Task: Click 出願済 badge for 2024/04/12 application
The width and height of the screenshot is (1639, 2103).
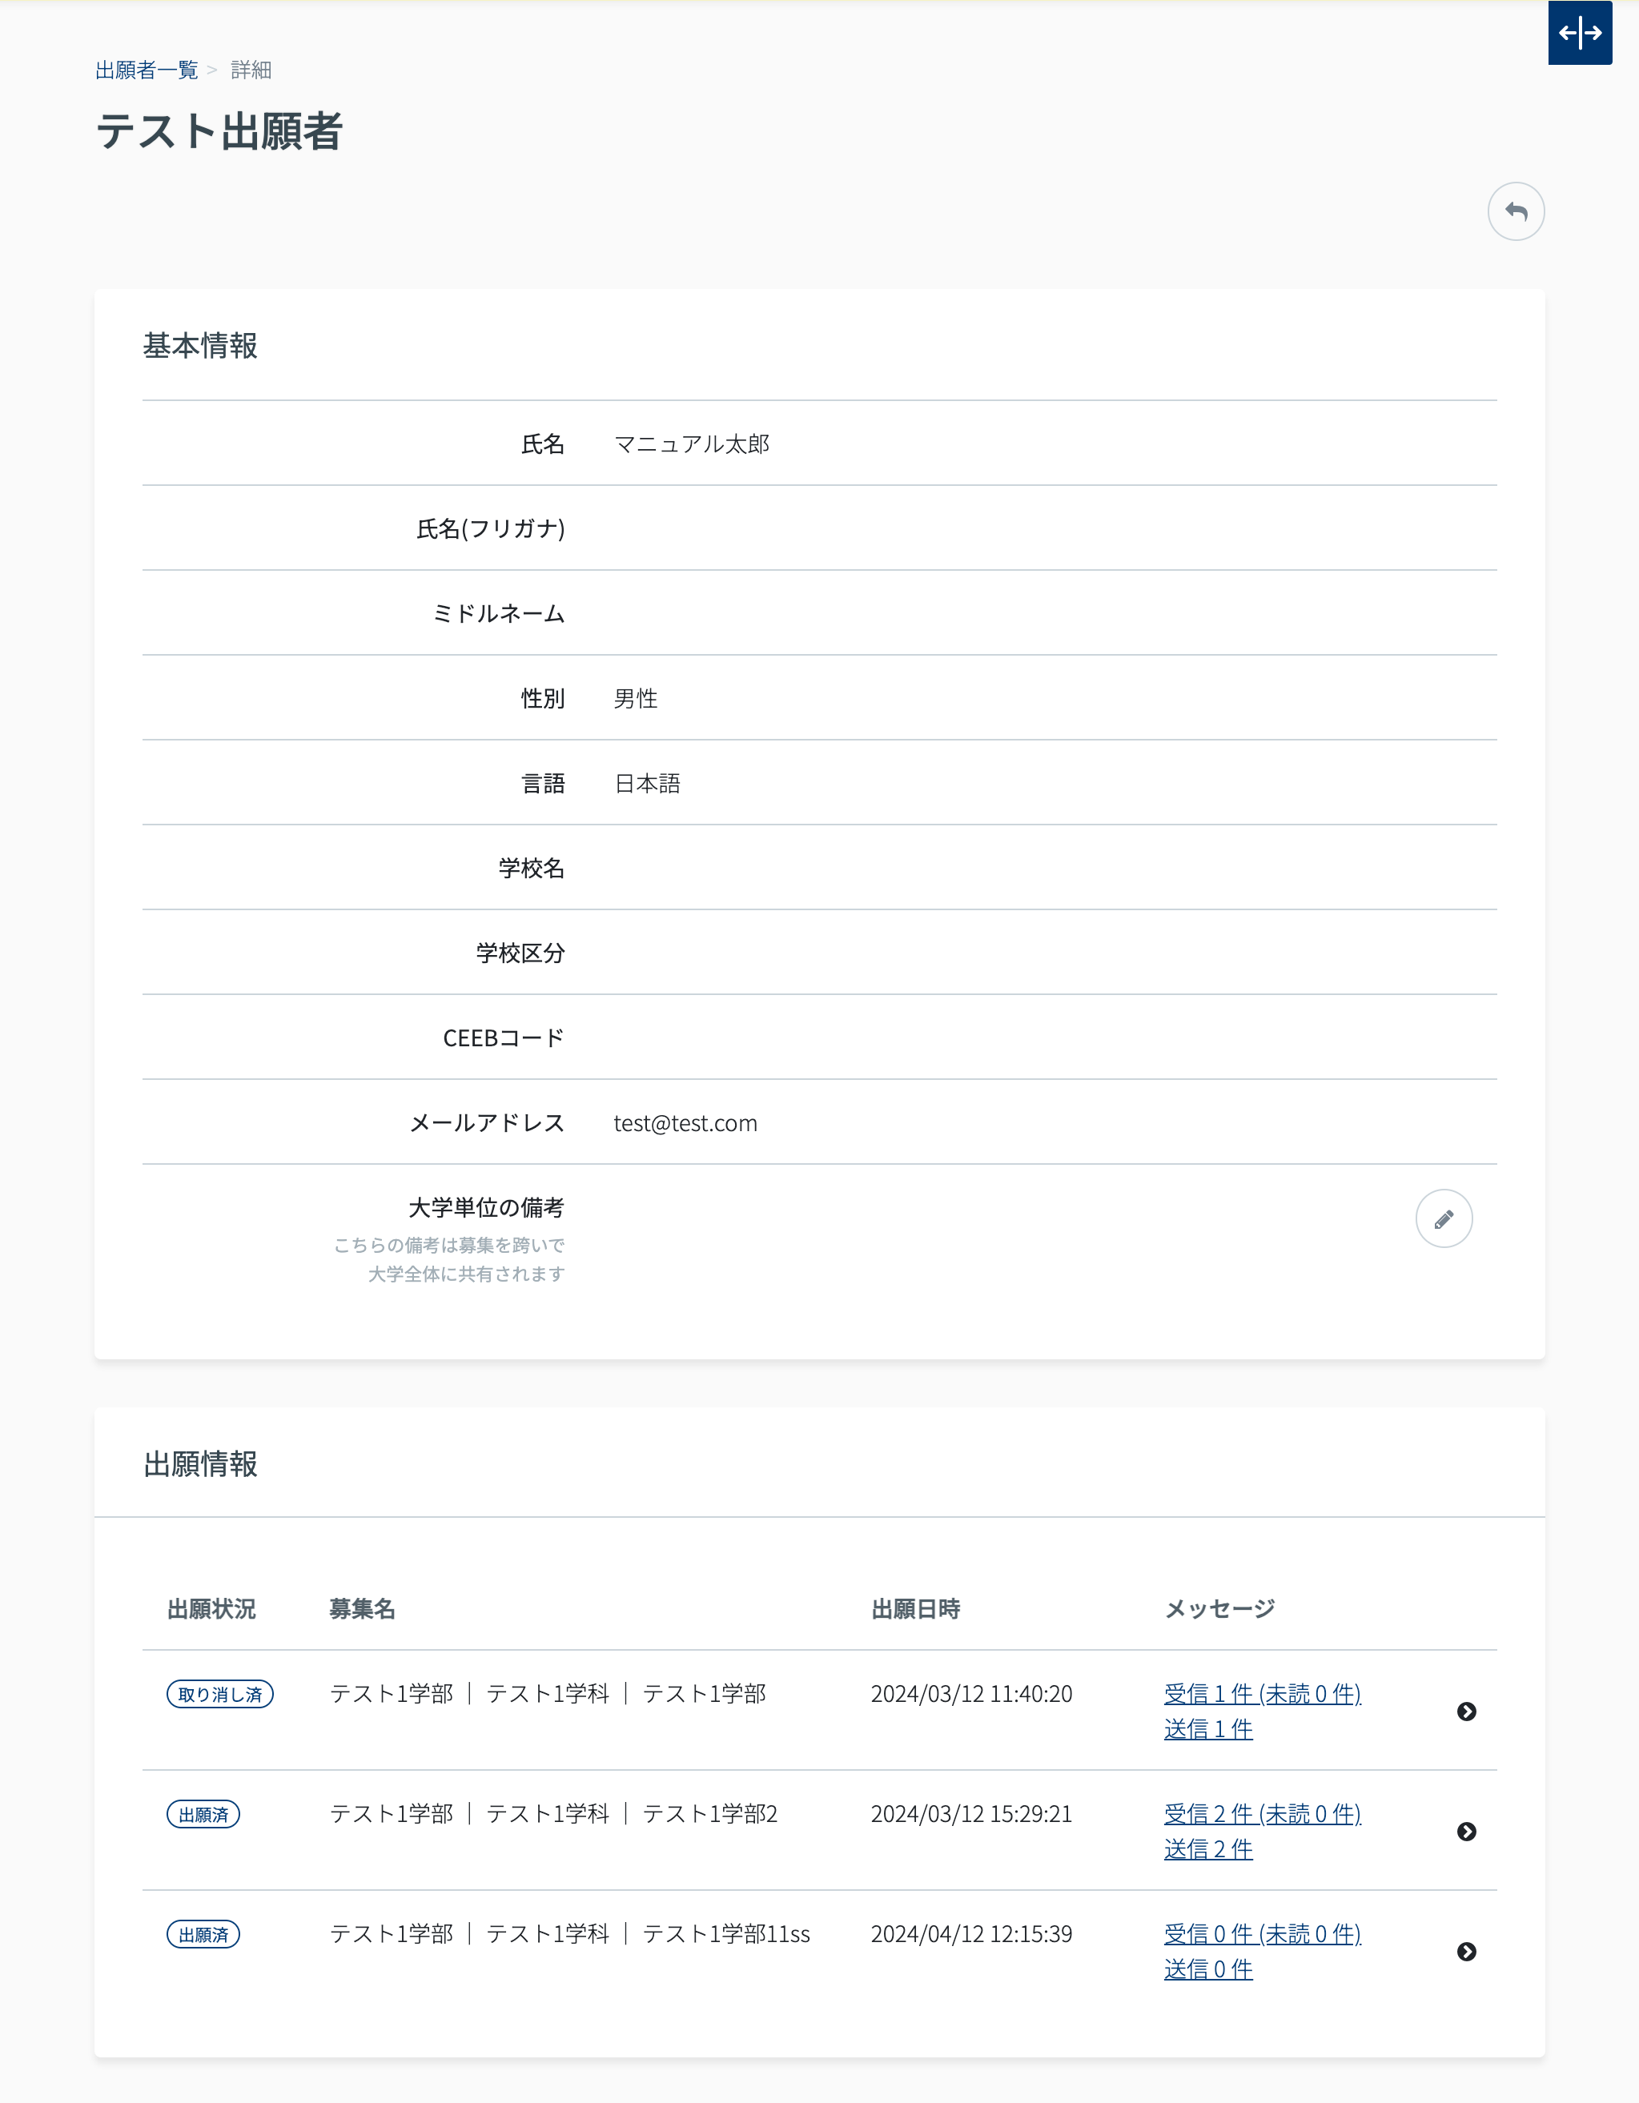Action: coord(203,1935)
